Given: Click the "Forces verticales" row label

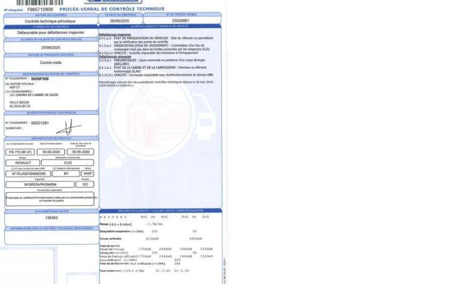Looking at the screenshot, I should click(x=111, y=239).
